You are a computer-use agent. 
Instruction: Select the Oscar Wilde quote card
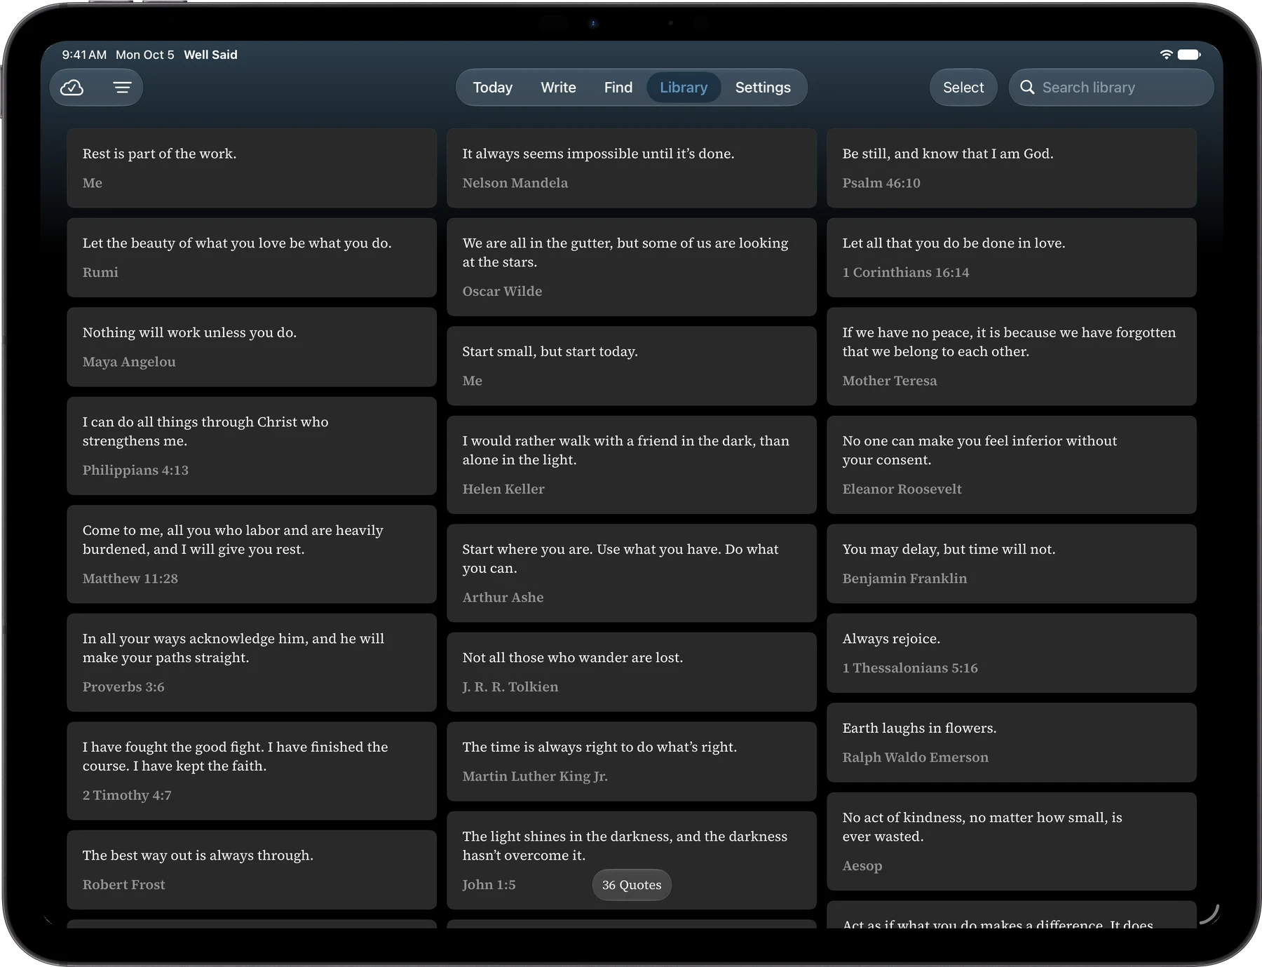point(632,266)
